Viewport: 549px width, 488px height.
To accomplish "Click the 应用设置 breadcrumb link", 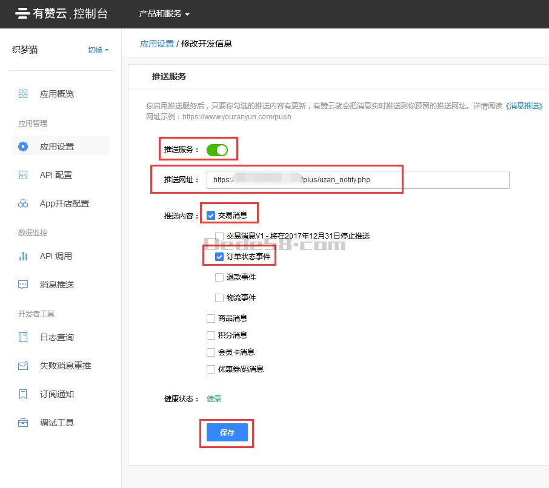I will pyautogui.click(x=157, y=44).
